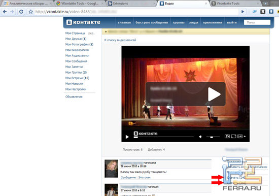This screenshot has width=279, height=196.
Task: Open Мои Друзья (1)
Action: (x=76, y=39)
